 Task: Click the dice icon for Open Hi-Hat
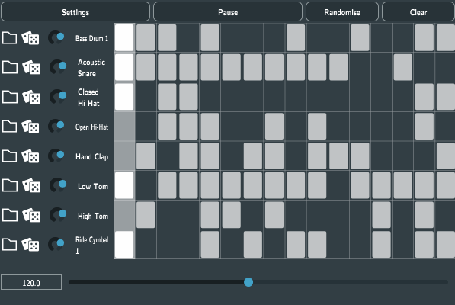tap(30, 127)
